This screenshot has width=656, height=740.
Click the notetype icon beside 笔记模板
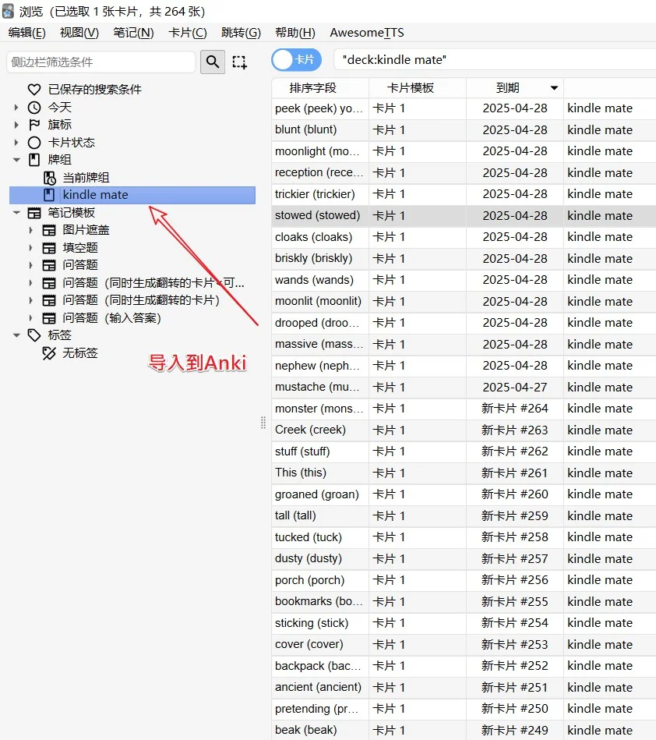point(34,213)
